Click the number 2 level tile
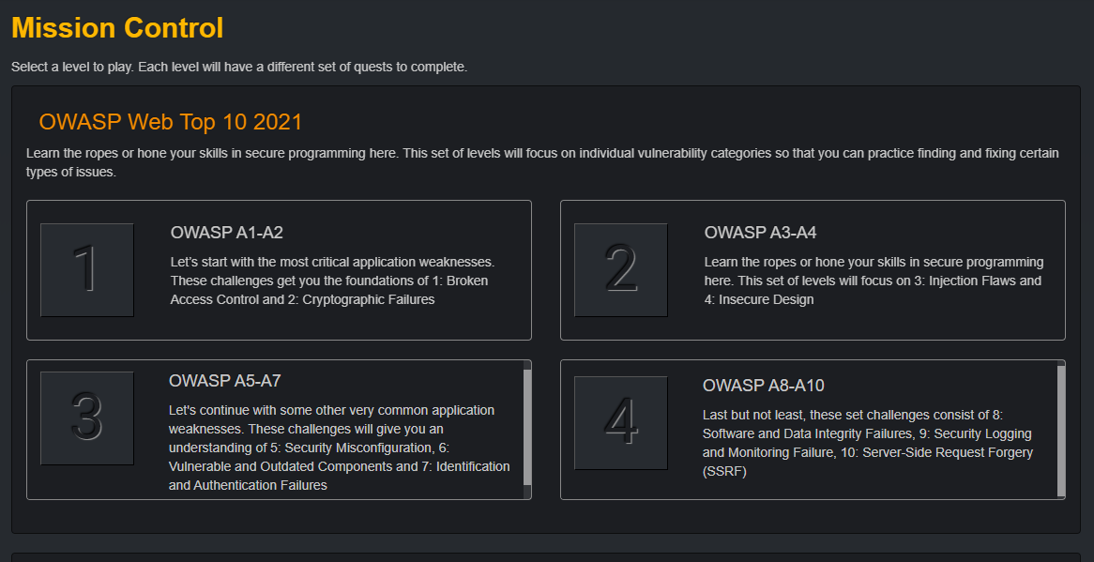Image resolution: width=1094 pixels, height=562 pixels. pyautogui.click(x=620, y=269)
